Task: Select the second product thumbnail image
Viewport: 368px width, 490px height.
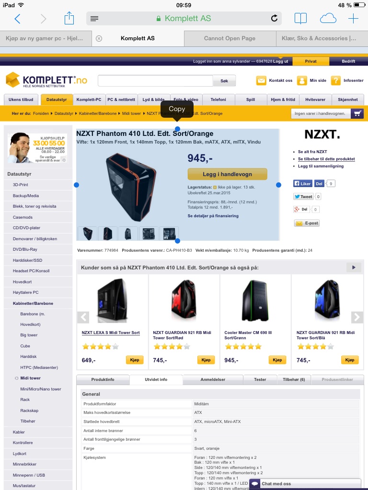Action: pos(108,234)
